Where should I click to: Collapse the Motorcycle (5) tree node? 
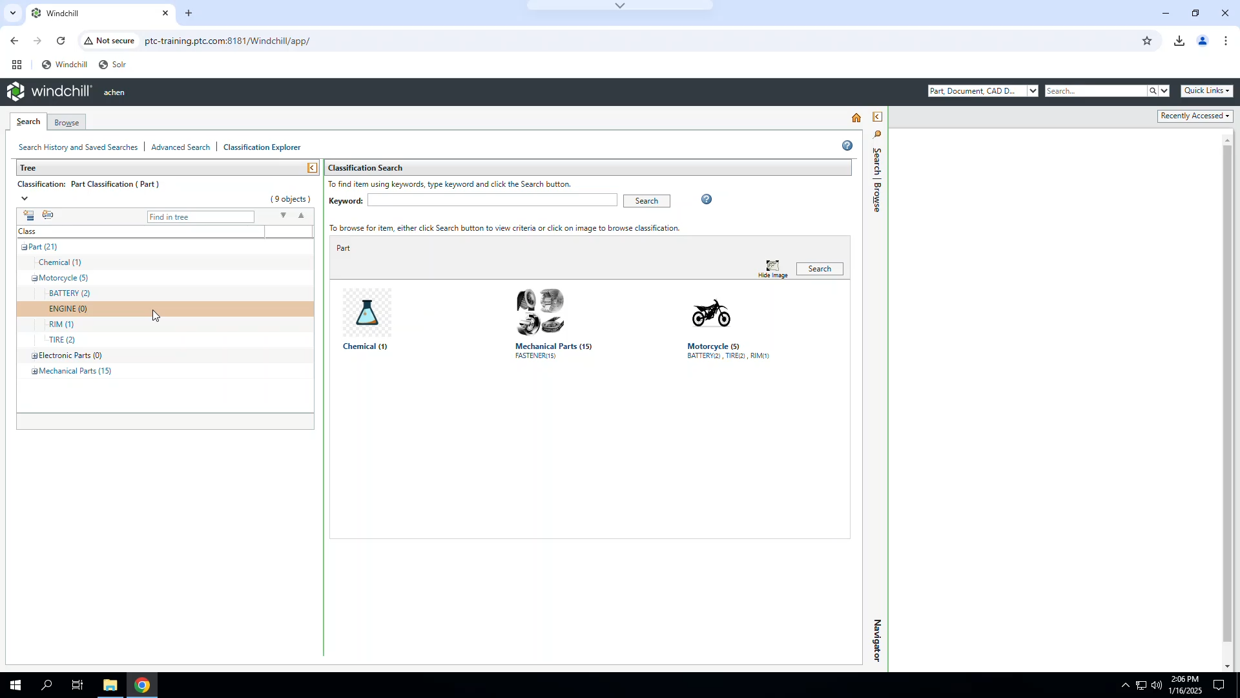pos(34,279)
